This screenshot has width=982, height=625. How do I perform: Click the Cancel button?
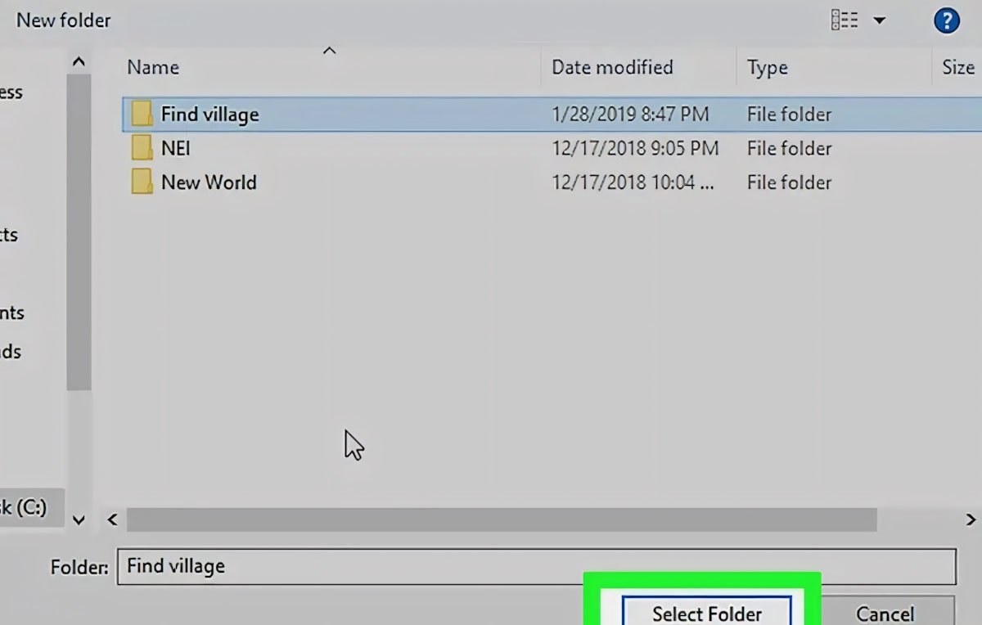click(x=885, y=612)
